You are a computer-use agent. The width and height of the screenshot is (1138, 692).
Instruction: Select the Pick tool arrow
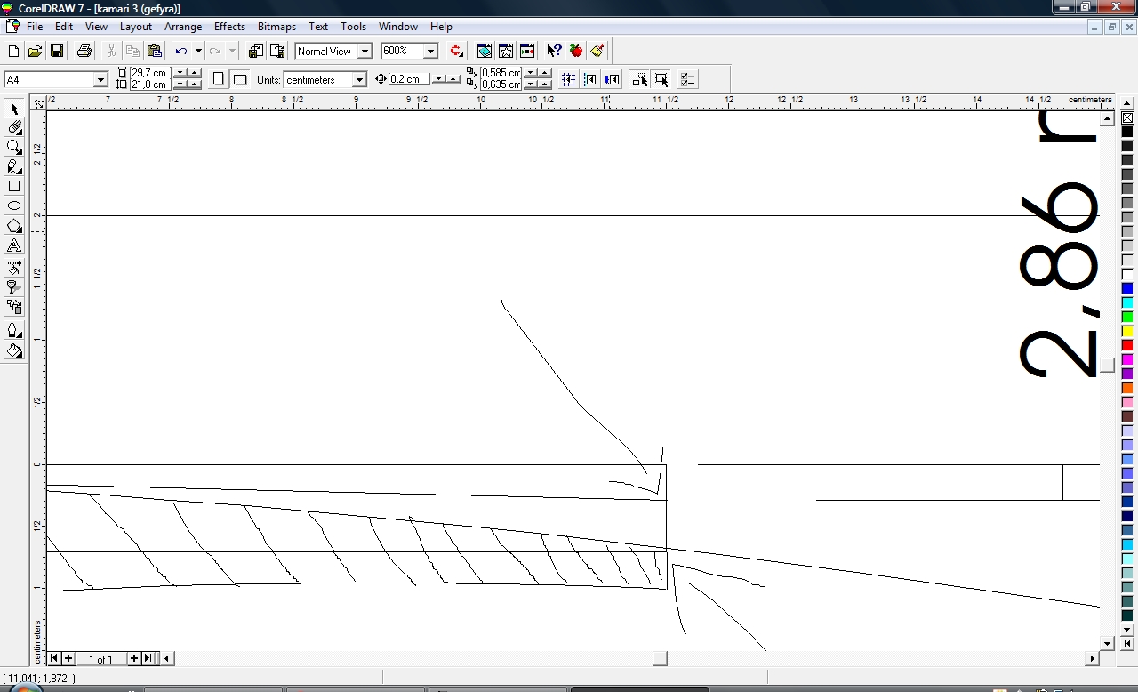pyautogui.click(x=14, y=109)
